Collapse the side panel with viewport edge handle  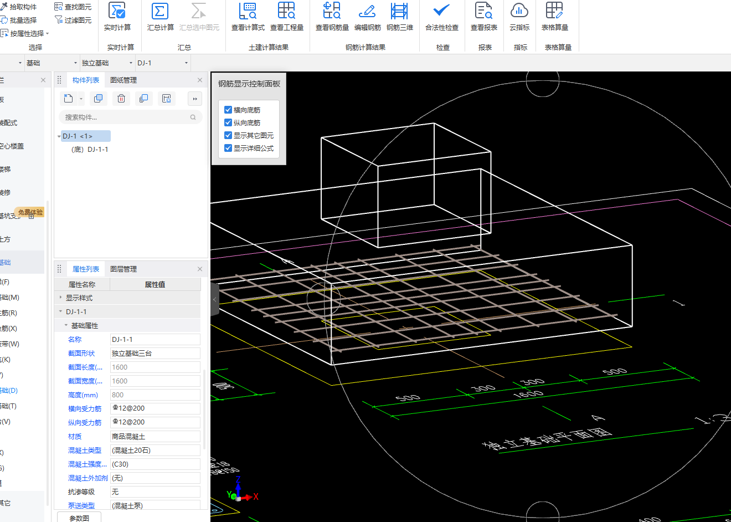pyautogui.click(x=215, y=299)
